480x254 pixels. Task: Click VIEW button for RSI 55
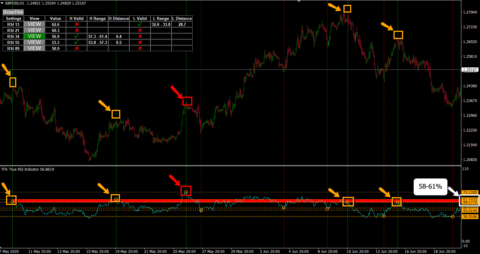(x=34, y=42)
